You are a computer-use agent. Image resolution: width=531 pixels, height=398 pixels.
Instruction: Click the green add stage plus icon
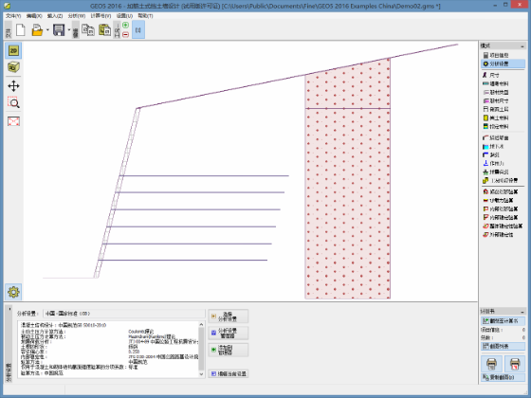125,25
